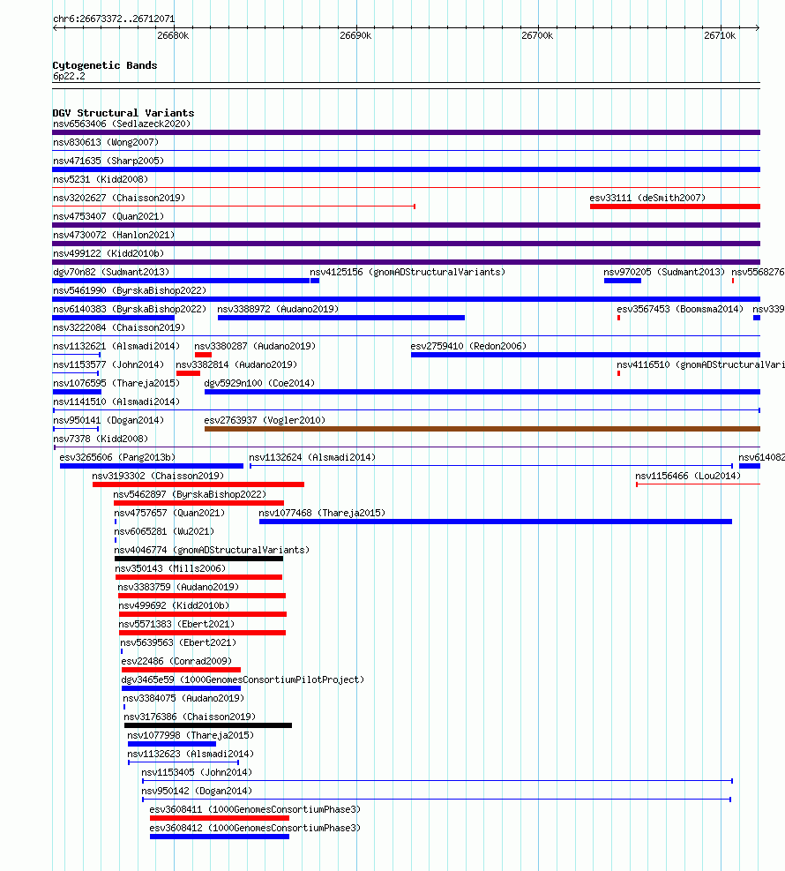Select nsv950141 (Dogan2014) label
Viewport: 785px width, 871px height.
(108, 421)
